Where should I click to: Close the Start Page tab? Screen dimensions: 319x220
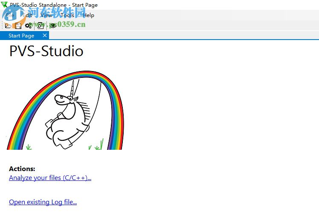coord(45,35)
